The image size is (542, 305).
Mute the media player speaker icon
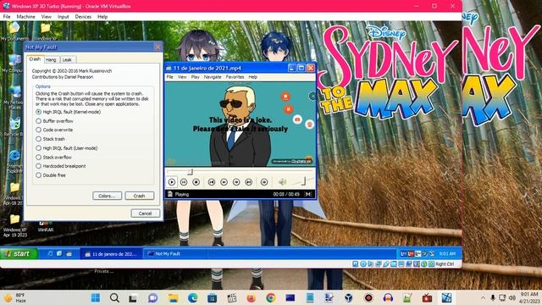tap(282, 182)
